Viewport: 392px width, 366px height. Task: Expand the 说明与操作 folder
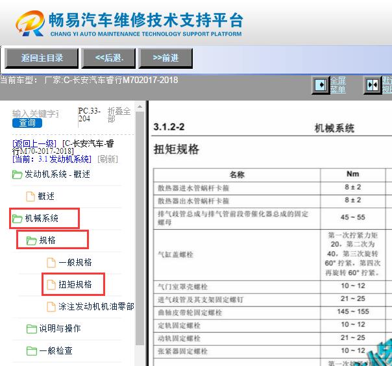pyautogui.click(x=60, y=329)
